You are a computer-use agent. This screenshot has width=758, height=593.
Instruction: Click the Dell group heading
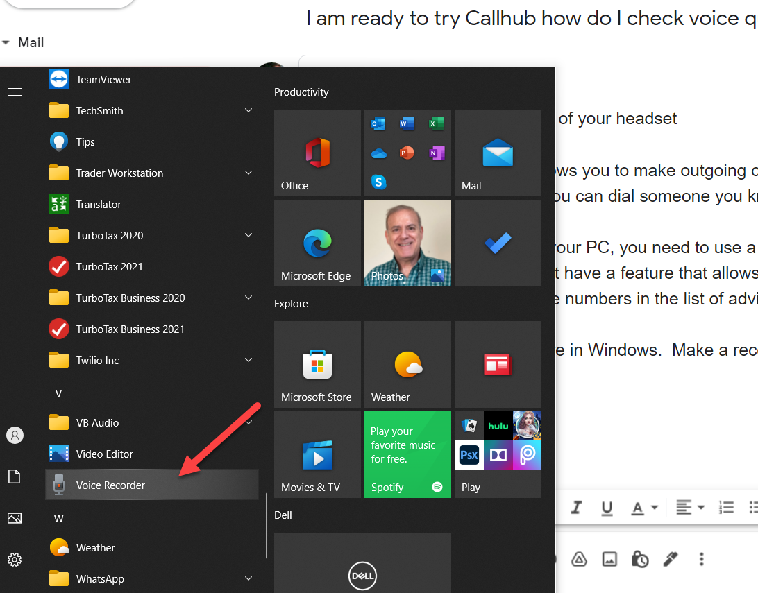pyautogui.click(x=283, y=515)
